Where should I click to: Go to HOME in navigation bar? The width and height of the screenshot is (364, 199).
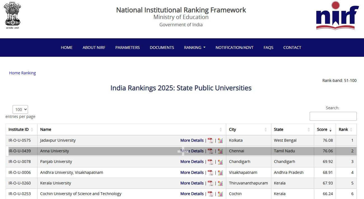point(67,48)
